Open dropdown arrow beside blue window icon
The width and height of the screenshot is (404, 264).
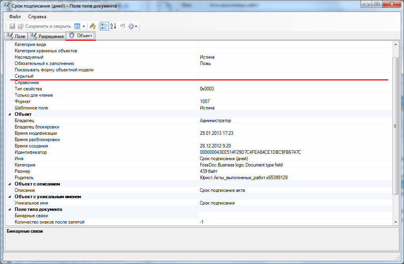(x=84, y=26)
